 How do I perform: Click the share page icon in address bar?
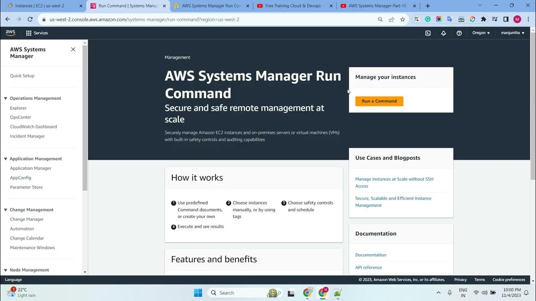click(392, 19)
